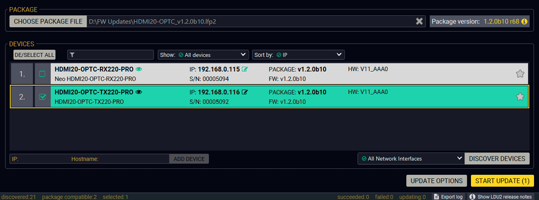Click HDMI20-OPTC-RX220-PRO device name

point(94,69)
